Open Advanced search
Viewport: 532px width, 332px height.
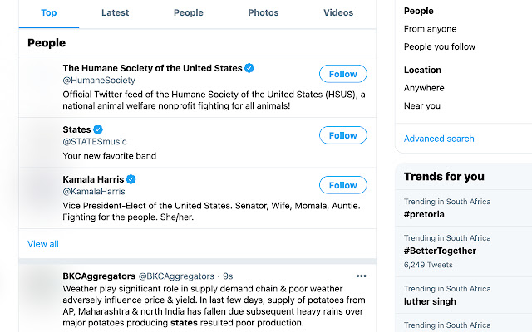pyautogui.click(x=439, y=139)
